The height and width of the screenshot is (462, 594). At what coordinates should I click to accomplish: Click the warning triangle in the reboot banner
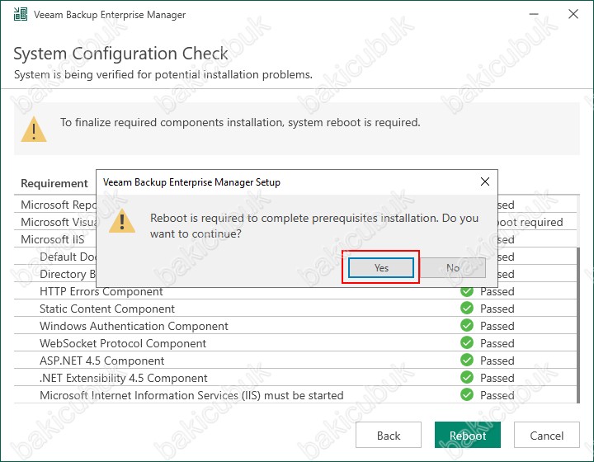tap(34, 130)
